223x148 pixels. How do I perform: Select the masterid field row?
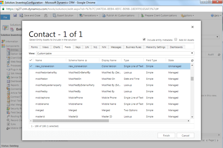109,117
